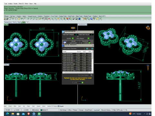155x116 pixels.
Task: Switch to the Right viewport tab
Action: tap(19, 22)
